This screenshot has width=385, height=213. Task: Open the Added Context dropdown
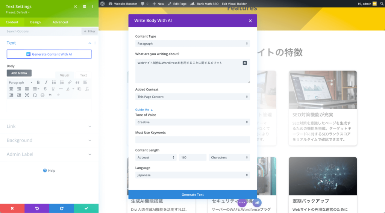[x=192, y=97]
